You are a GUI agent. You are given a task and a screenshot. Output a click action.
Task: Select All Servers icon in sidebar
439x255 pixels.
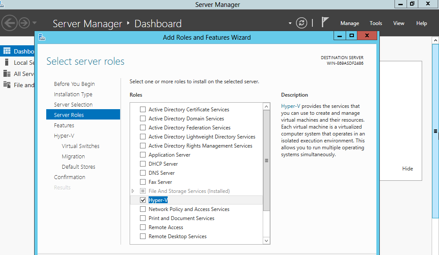7,73
